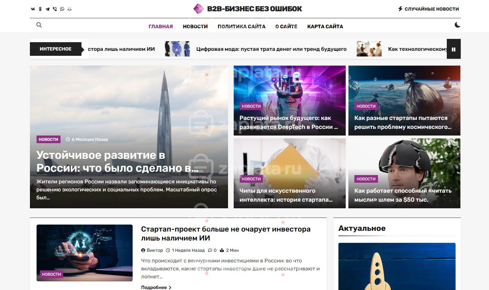The height and width of the screenshot is (290, 489).
Task: Click the clock icon beside 6 Месяцев Назад
Action: [68, 140]
